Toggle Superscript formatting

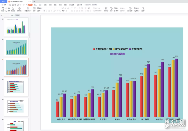(x=57, y=11)
